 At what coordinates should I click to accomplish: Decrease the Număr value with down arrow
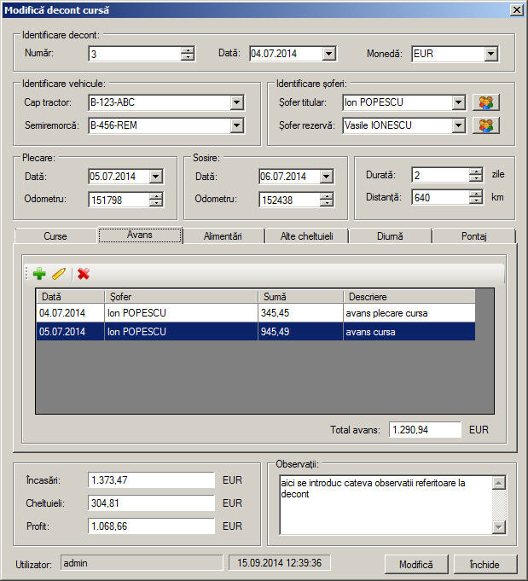pos(188,57)
